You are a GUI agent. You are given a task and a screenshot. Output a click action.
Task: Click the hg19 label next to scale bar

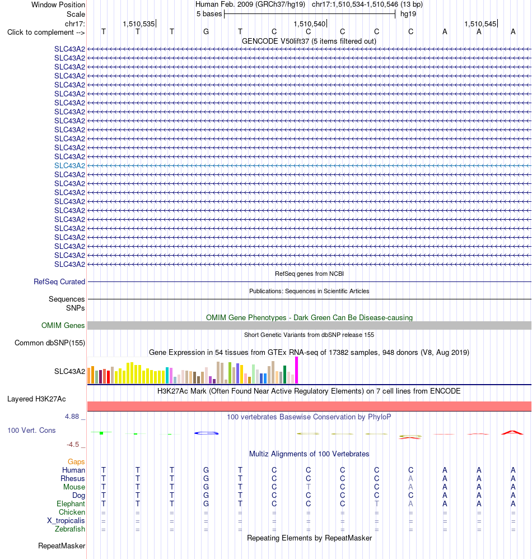[x=408, y=14]
